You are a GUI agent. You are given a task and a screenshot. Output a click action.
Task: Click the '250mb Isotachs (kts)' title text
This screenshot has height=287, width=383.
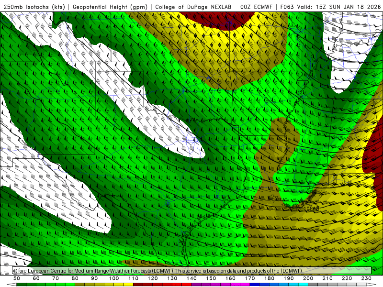pyautogui.click(x=34, y=7)
